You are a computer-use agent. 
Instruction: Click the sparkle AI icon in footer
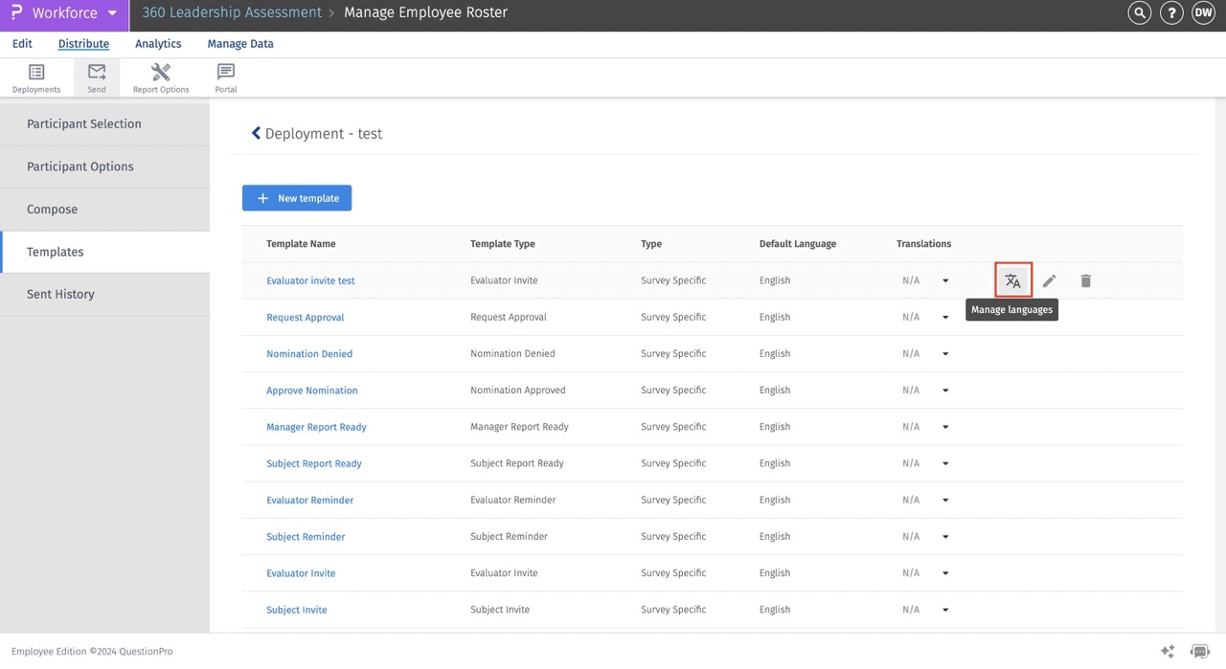click(1167, 651)
